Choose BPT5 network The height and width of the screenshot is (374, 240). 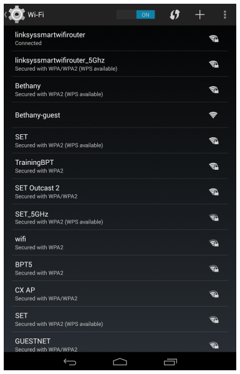click(120, 268)
